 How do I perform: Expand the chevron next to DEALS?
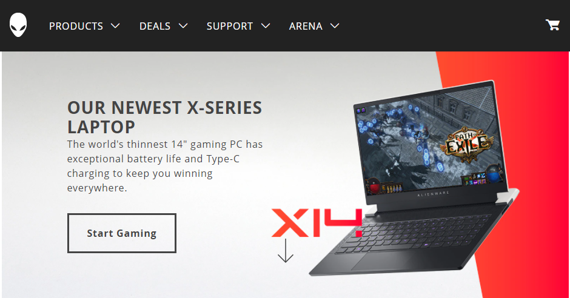click(183, 26)
